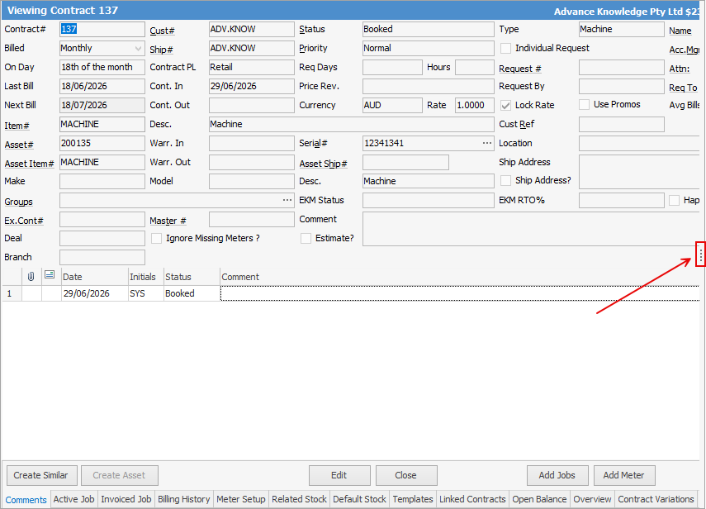Screen dimensions: 706x509
Task: Open the Templates tab
Action: (412, 499)
